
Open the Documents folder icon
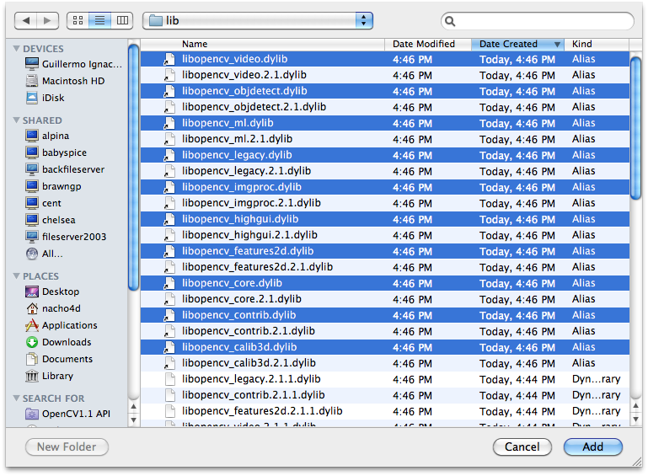coord(32,359)
